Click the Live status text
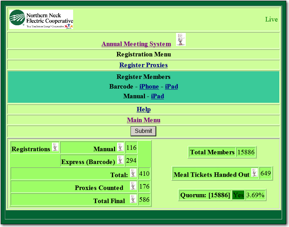The image size is (289, 227). (271, 19)
